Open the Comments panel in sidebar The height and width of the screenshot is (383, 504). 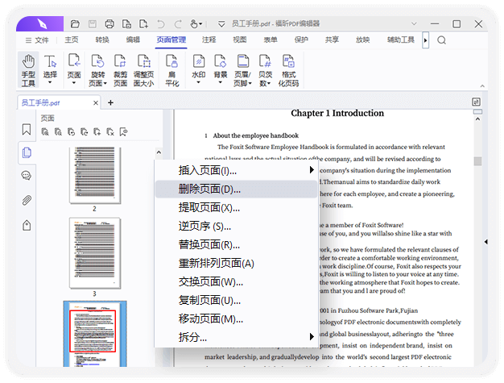[27, 175]
